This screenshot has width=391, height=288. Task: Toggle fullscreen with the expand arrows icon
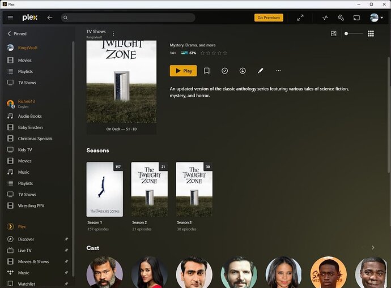pos(300,18)
